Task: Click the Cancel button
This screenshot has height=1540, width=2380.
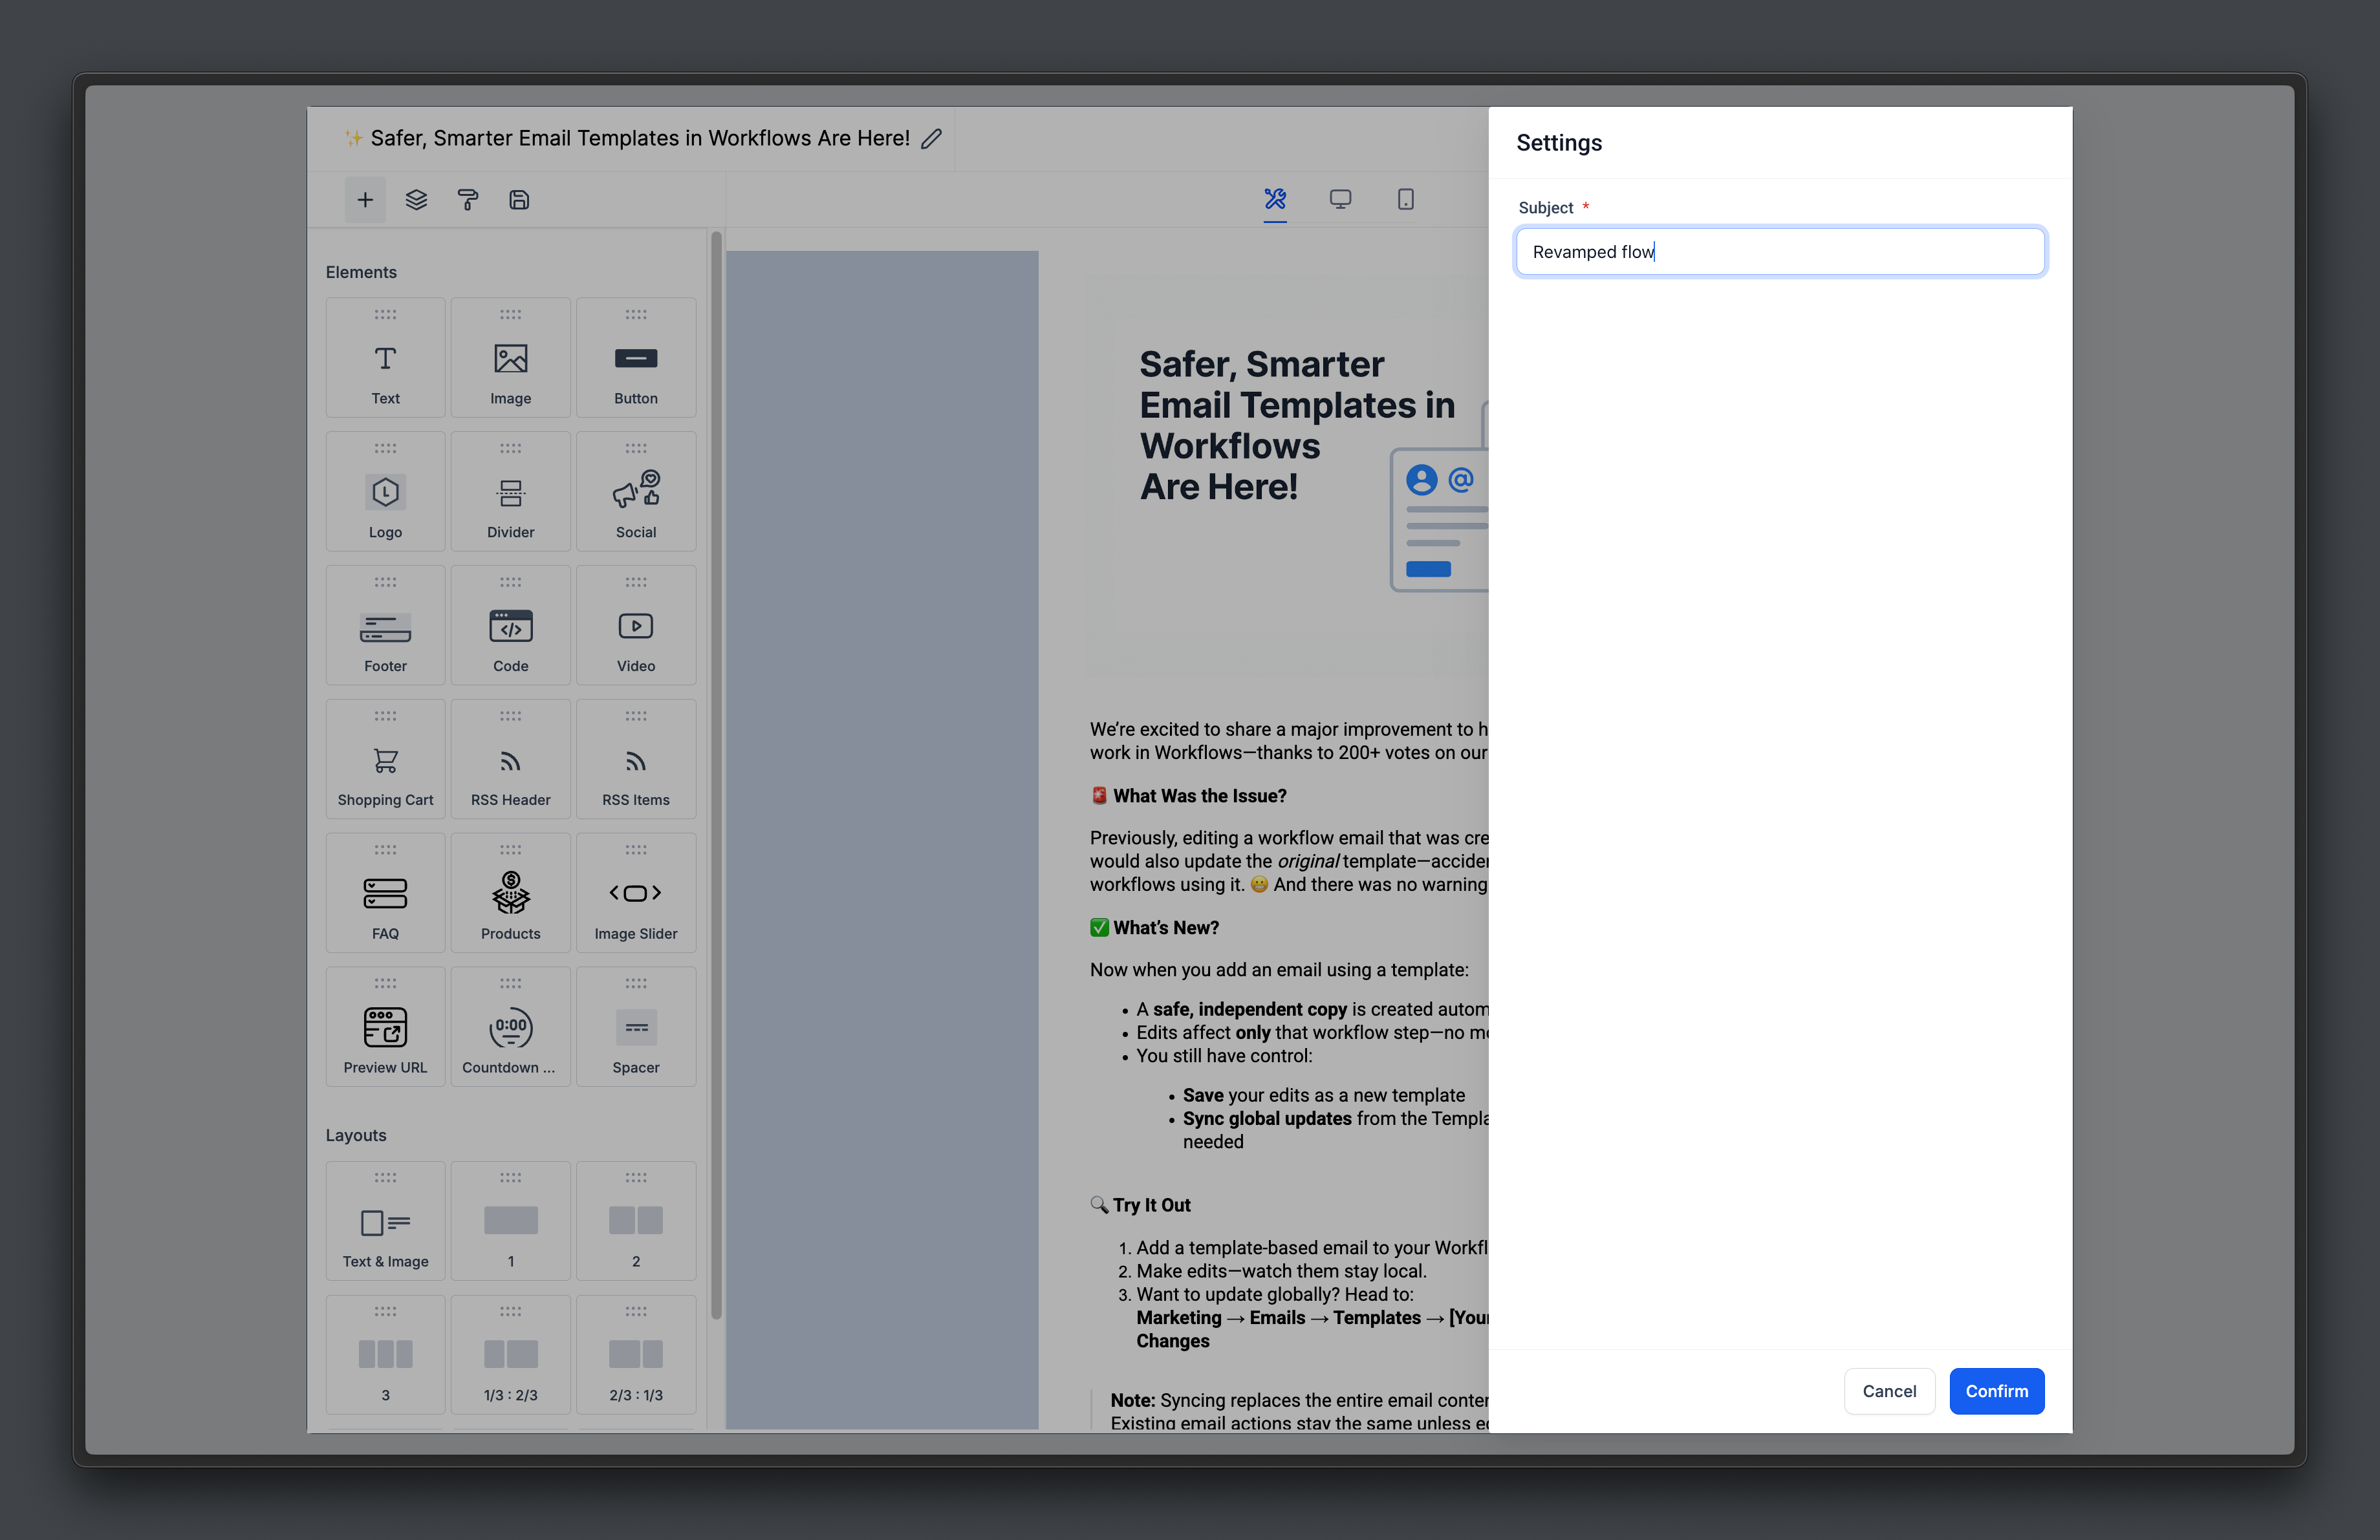Action: (1889, 1391)
